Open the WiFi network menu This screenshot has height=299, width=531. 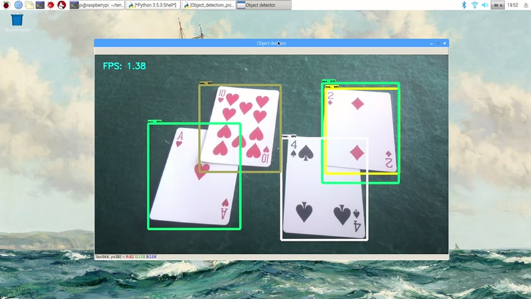[475, 5]
